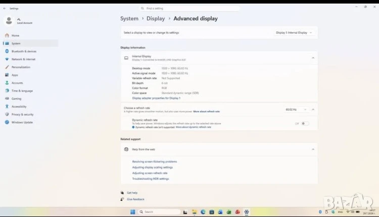Open Home in the Settings sidebar
The height and width of the screenshot is (217, 379).
pos(15,35)
